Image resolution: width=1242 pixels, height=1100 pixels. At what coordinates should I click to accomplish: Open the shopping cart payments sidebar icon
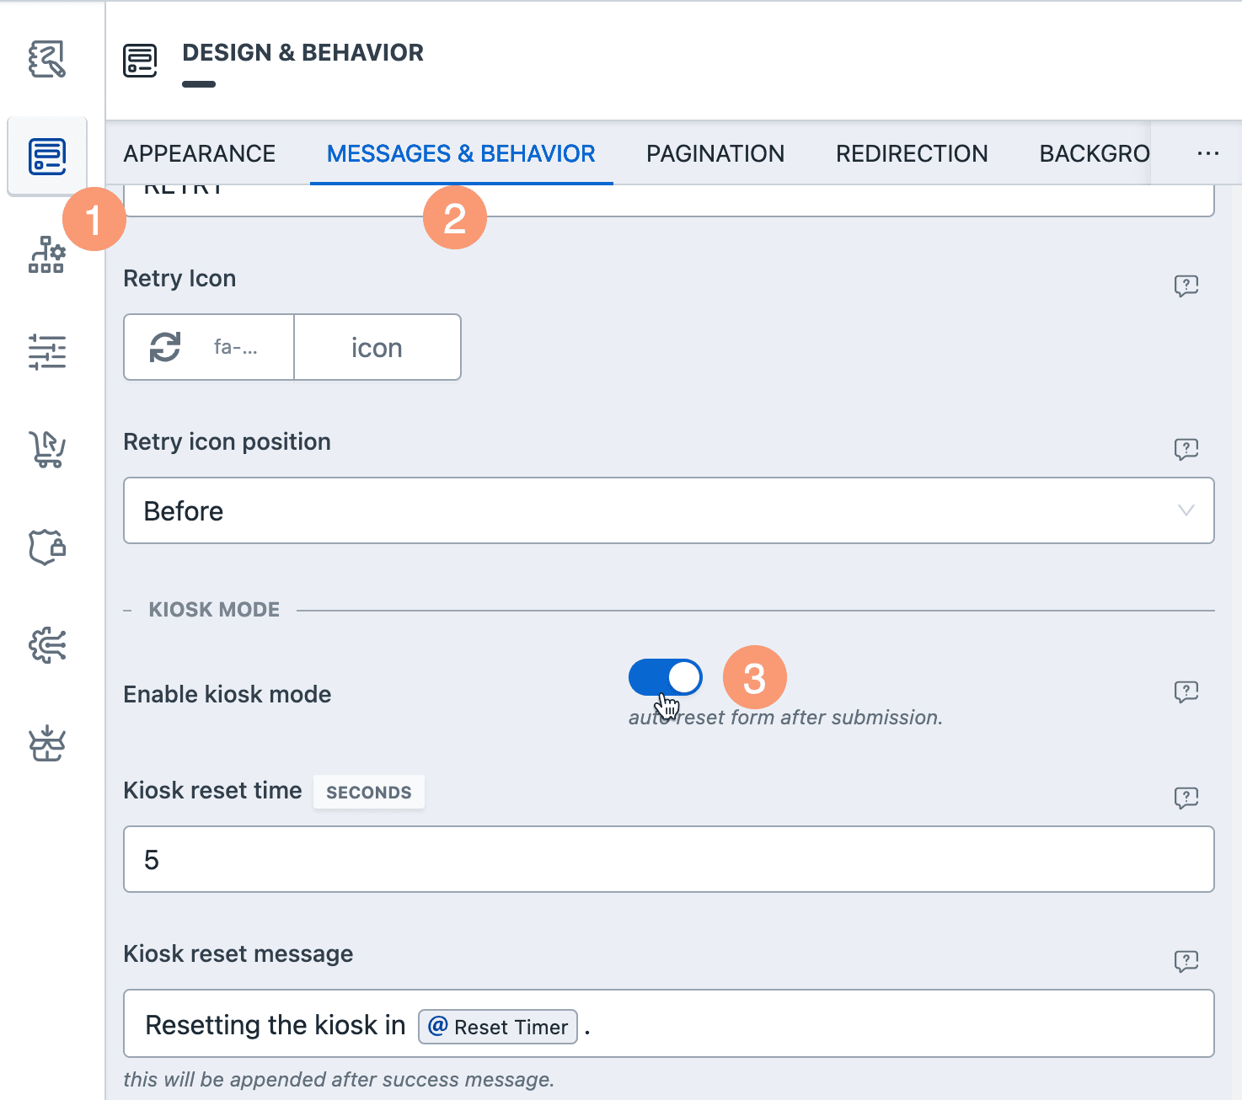[47, 450]
